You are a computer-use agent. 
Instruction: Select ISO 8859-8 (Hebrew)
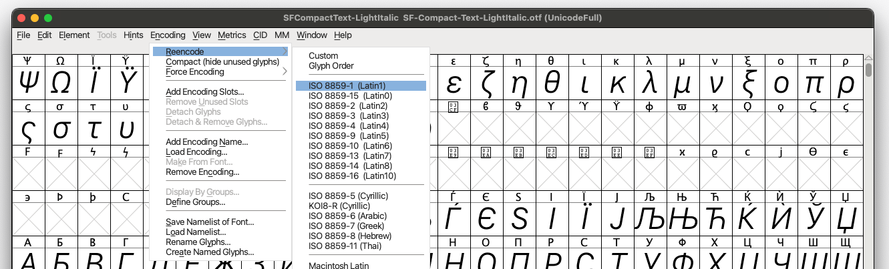[x=361, y=236]
